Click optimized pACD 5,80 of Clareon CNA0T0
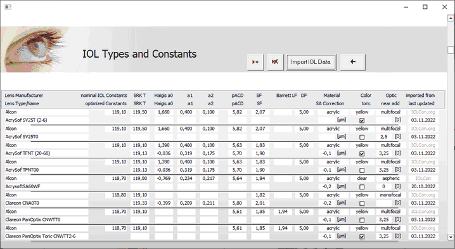The image size is (455, 249). 237,203
